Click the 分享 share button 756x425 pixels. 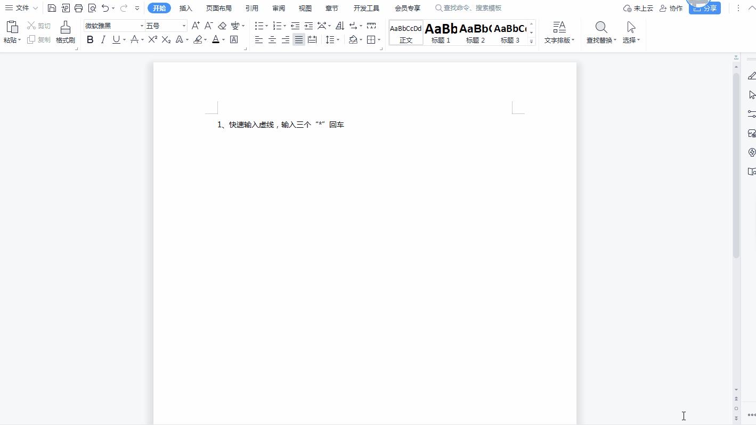point(704,8)
